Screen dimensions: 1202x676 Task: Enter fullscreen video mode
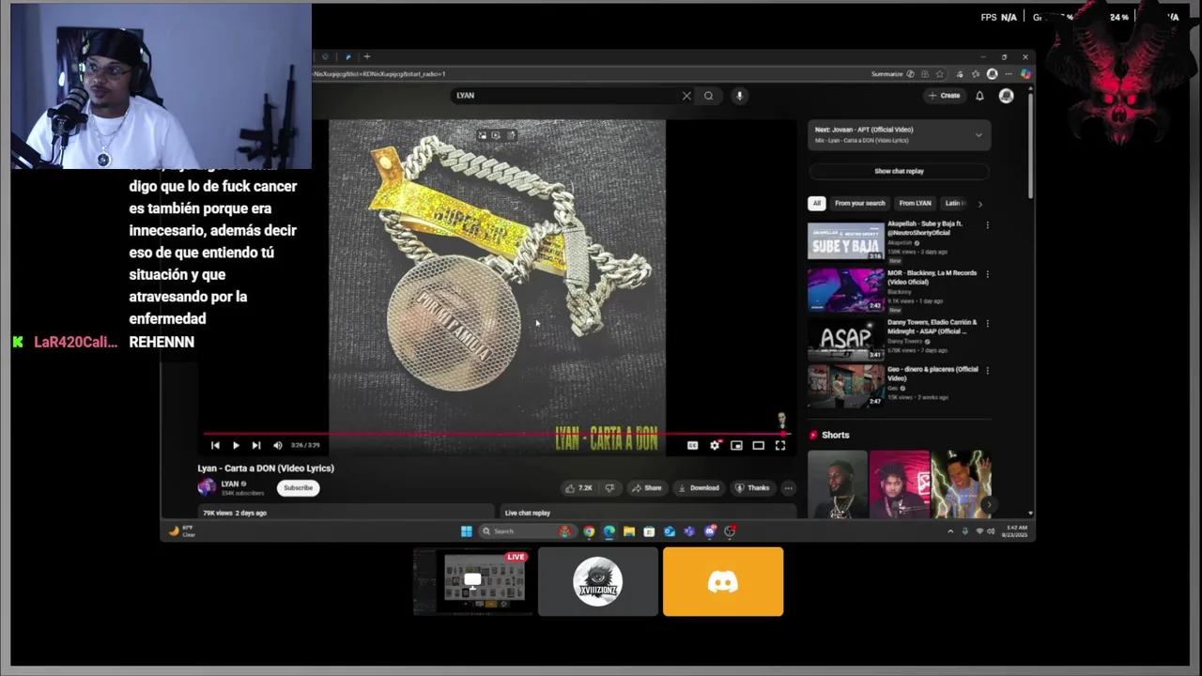coord(779,445)
